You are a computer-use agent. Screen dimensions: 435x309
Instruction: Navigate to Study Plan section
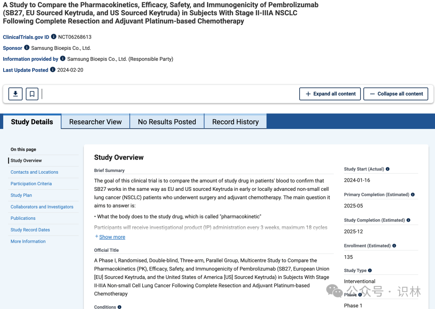pyautogui.click(x=21, y=195)
